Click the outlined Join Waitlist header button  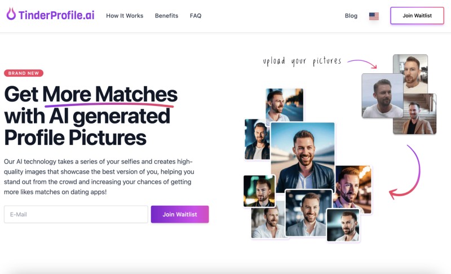417,16
